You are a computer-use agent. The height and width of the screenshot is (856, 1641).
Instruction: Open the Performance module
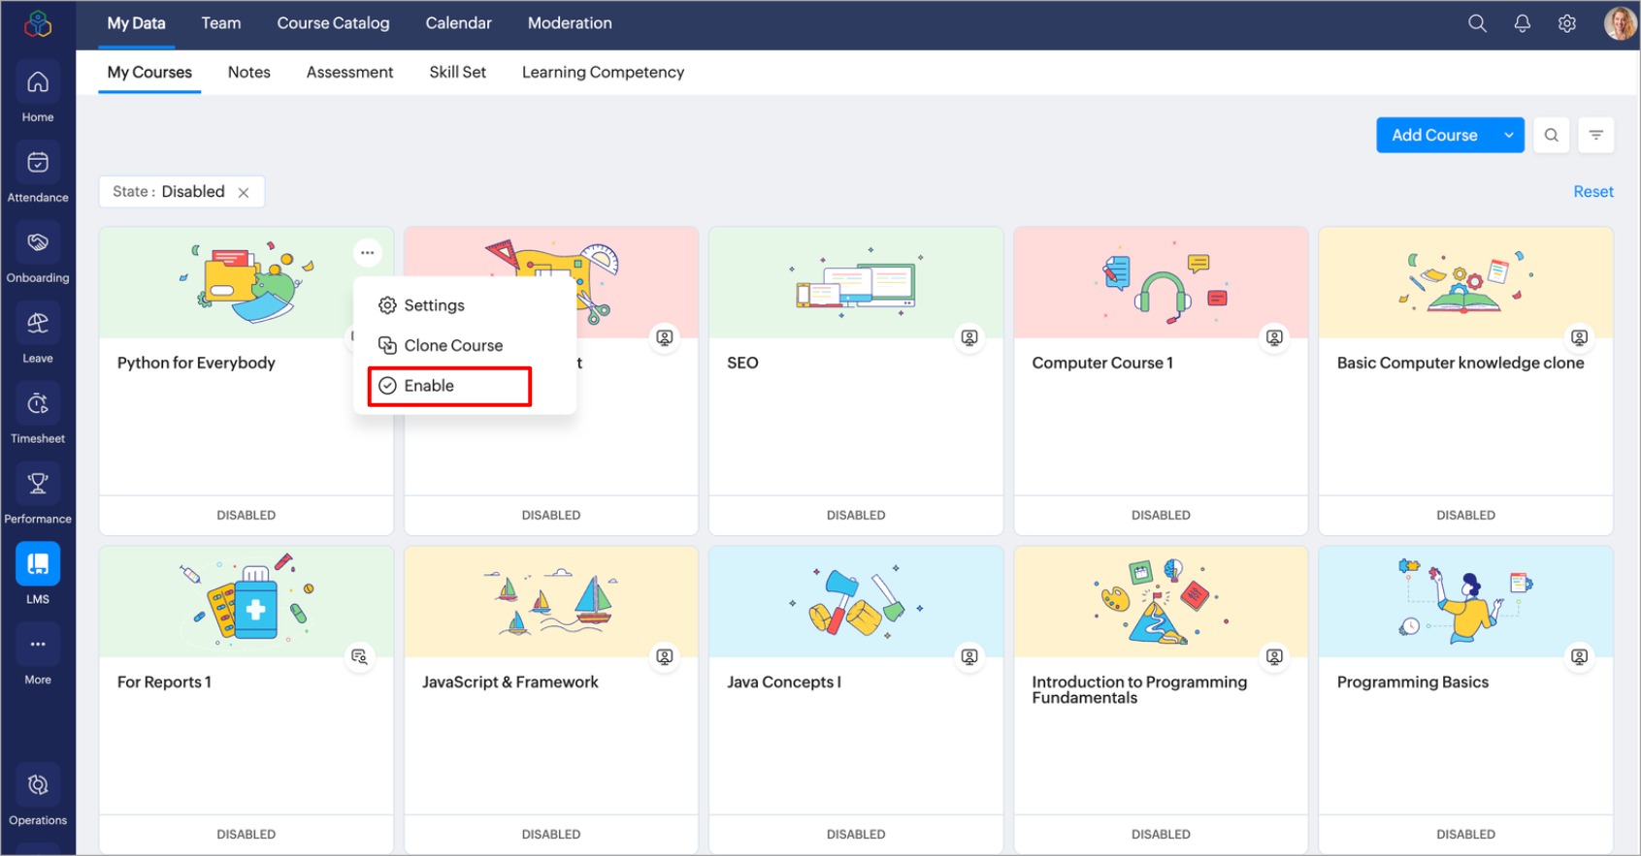(38, 495)
